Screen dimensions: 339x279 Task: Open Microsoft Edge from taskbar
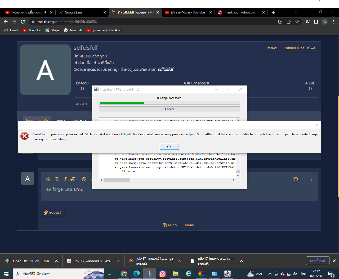pyautogui.click(x=137, y=274)
